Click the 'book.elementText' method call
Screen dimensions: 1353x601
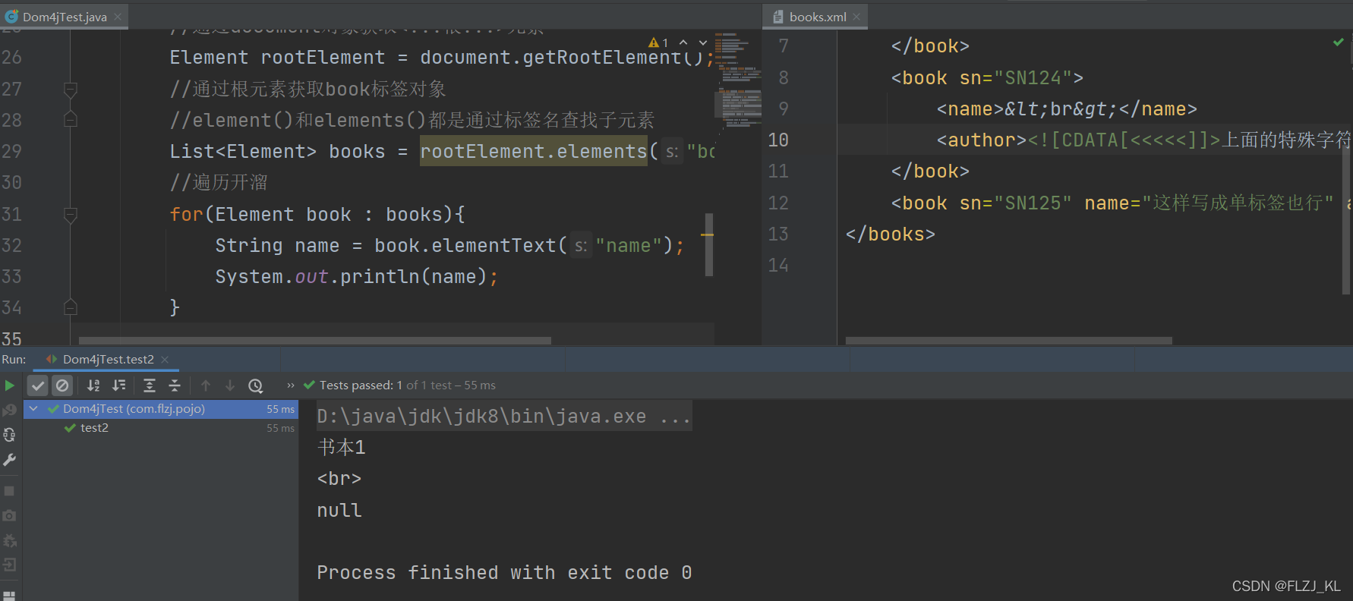point(465,245)
